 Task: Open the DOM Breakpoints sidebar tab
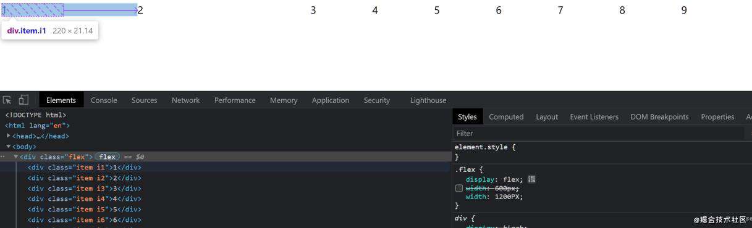[659, 116]
